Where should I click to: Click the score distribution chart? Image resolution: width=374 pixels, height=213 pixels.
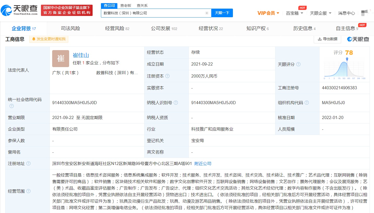pos(345,68)
